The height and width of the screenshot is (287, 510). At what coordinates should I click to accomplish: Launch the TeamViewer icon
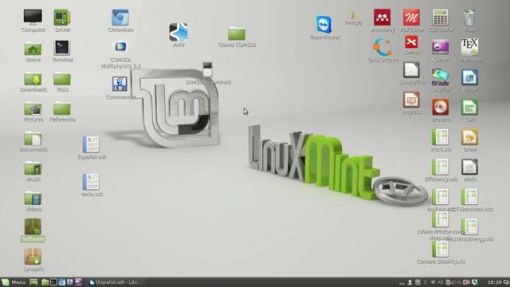pos(324,24)
